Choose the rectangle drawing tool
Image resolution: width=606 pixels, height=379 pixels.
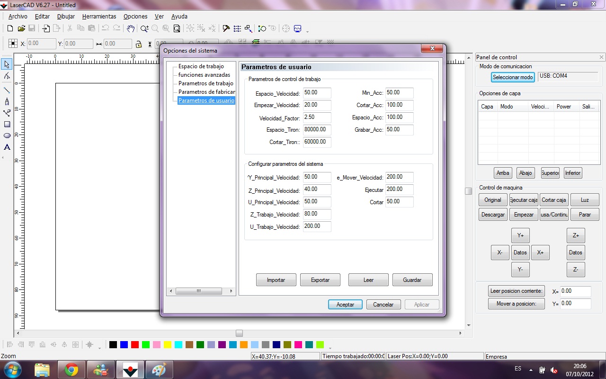[x=7, y=124]
